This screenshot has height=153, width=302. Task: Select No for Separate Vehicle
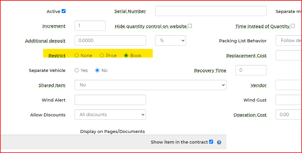pos(97,70)
